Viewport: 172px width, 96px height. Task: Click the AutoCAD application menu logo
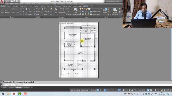(2, 2)
